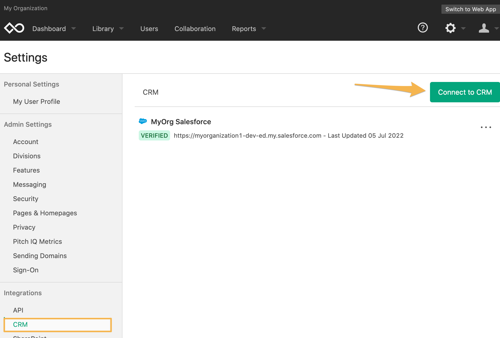This screenshot has width=500, height=338.
Task: Open the three-dot menu for MyOrg Salesforce
Action: 486,127
